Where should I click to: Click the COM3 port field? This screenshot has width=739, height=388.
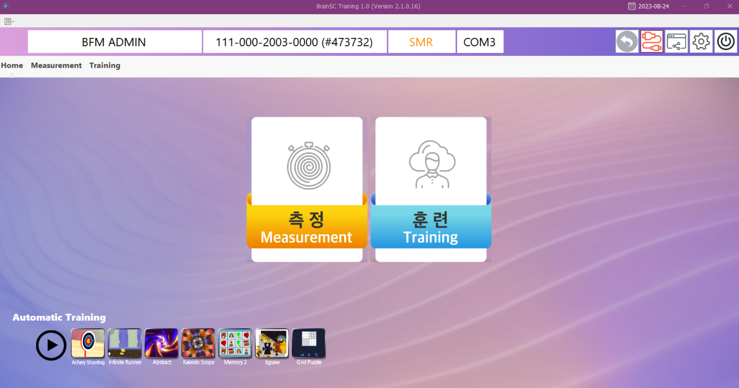coord(480,41)
